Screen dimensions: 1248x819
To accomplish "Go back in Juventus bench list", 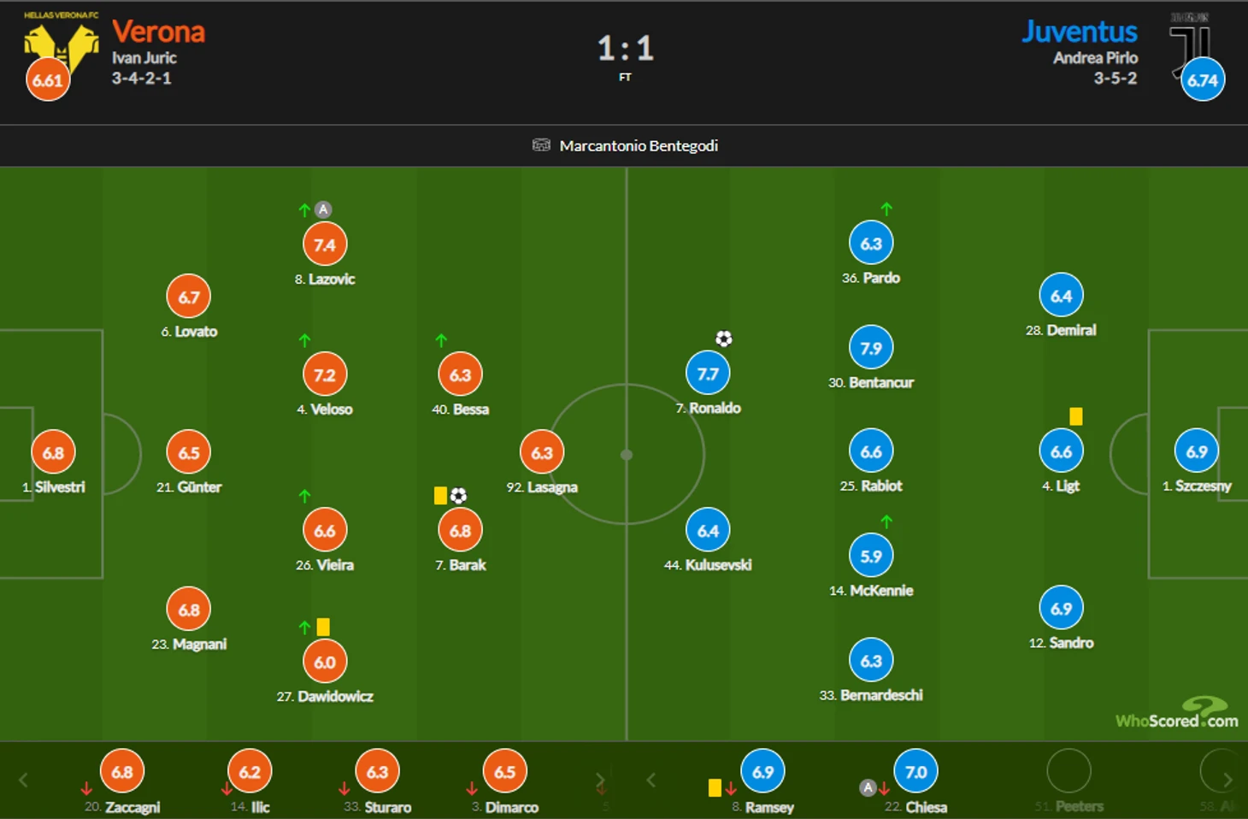I will click(x=651, y=780).
